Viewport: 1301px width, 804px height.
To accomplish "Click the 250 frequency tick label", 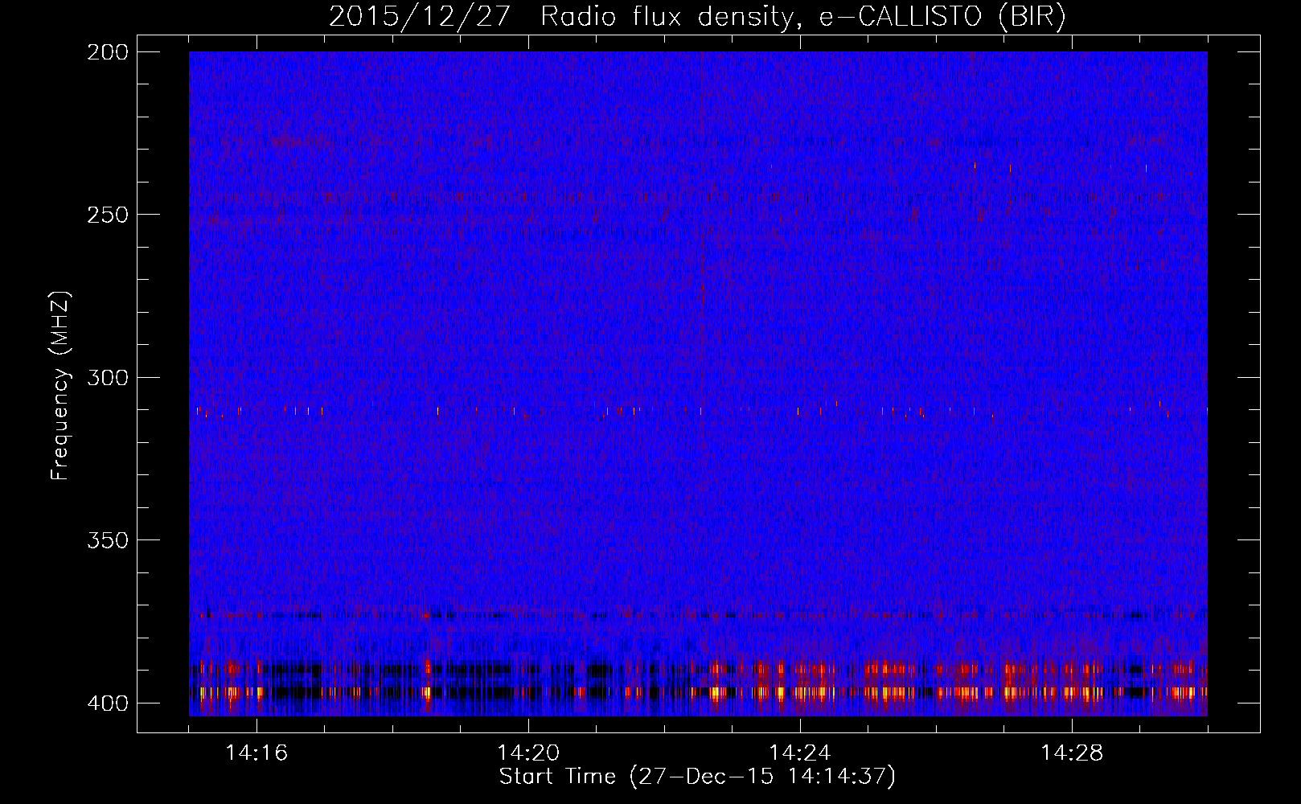I will pyautogui.click(x=107, y=215).
